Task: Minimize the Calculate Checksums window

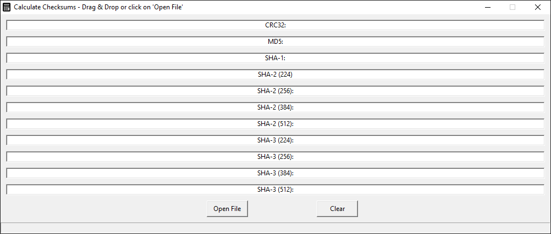Action: coord(487,7)
